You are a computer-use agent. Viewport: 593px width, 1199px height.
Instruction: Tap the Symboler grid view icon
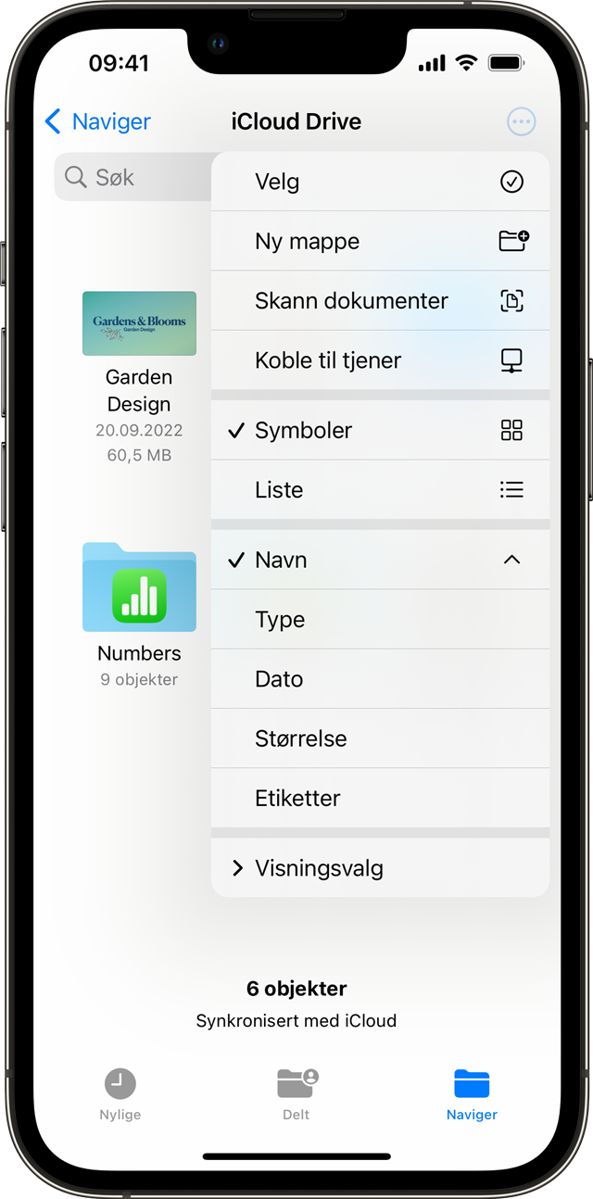click(x=511, y=430)
